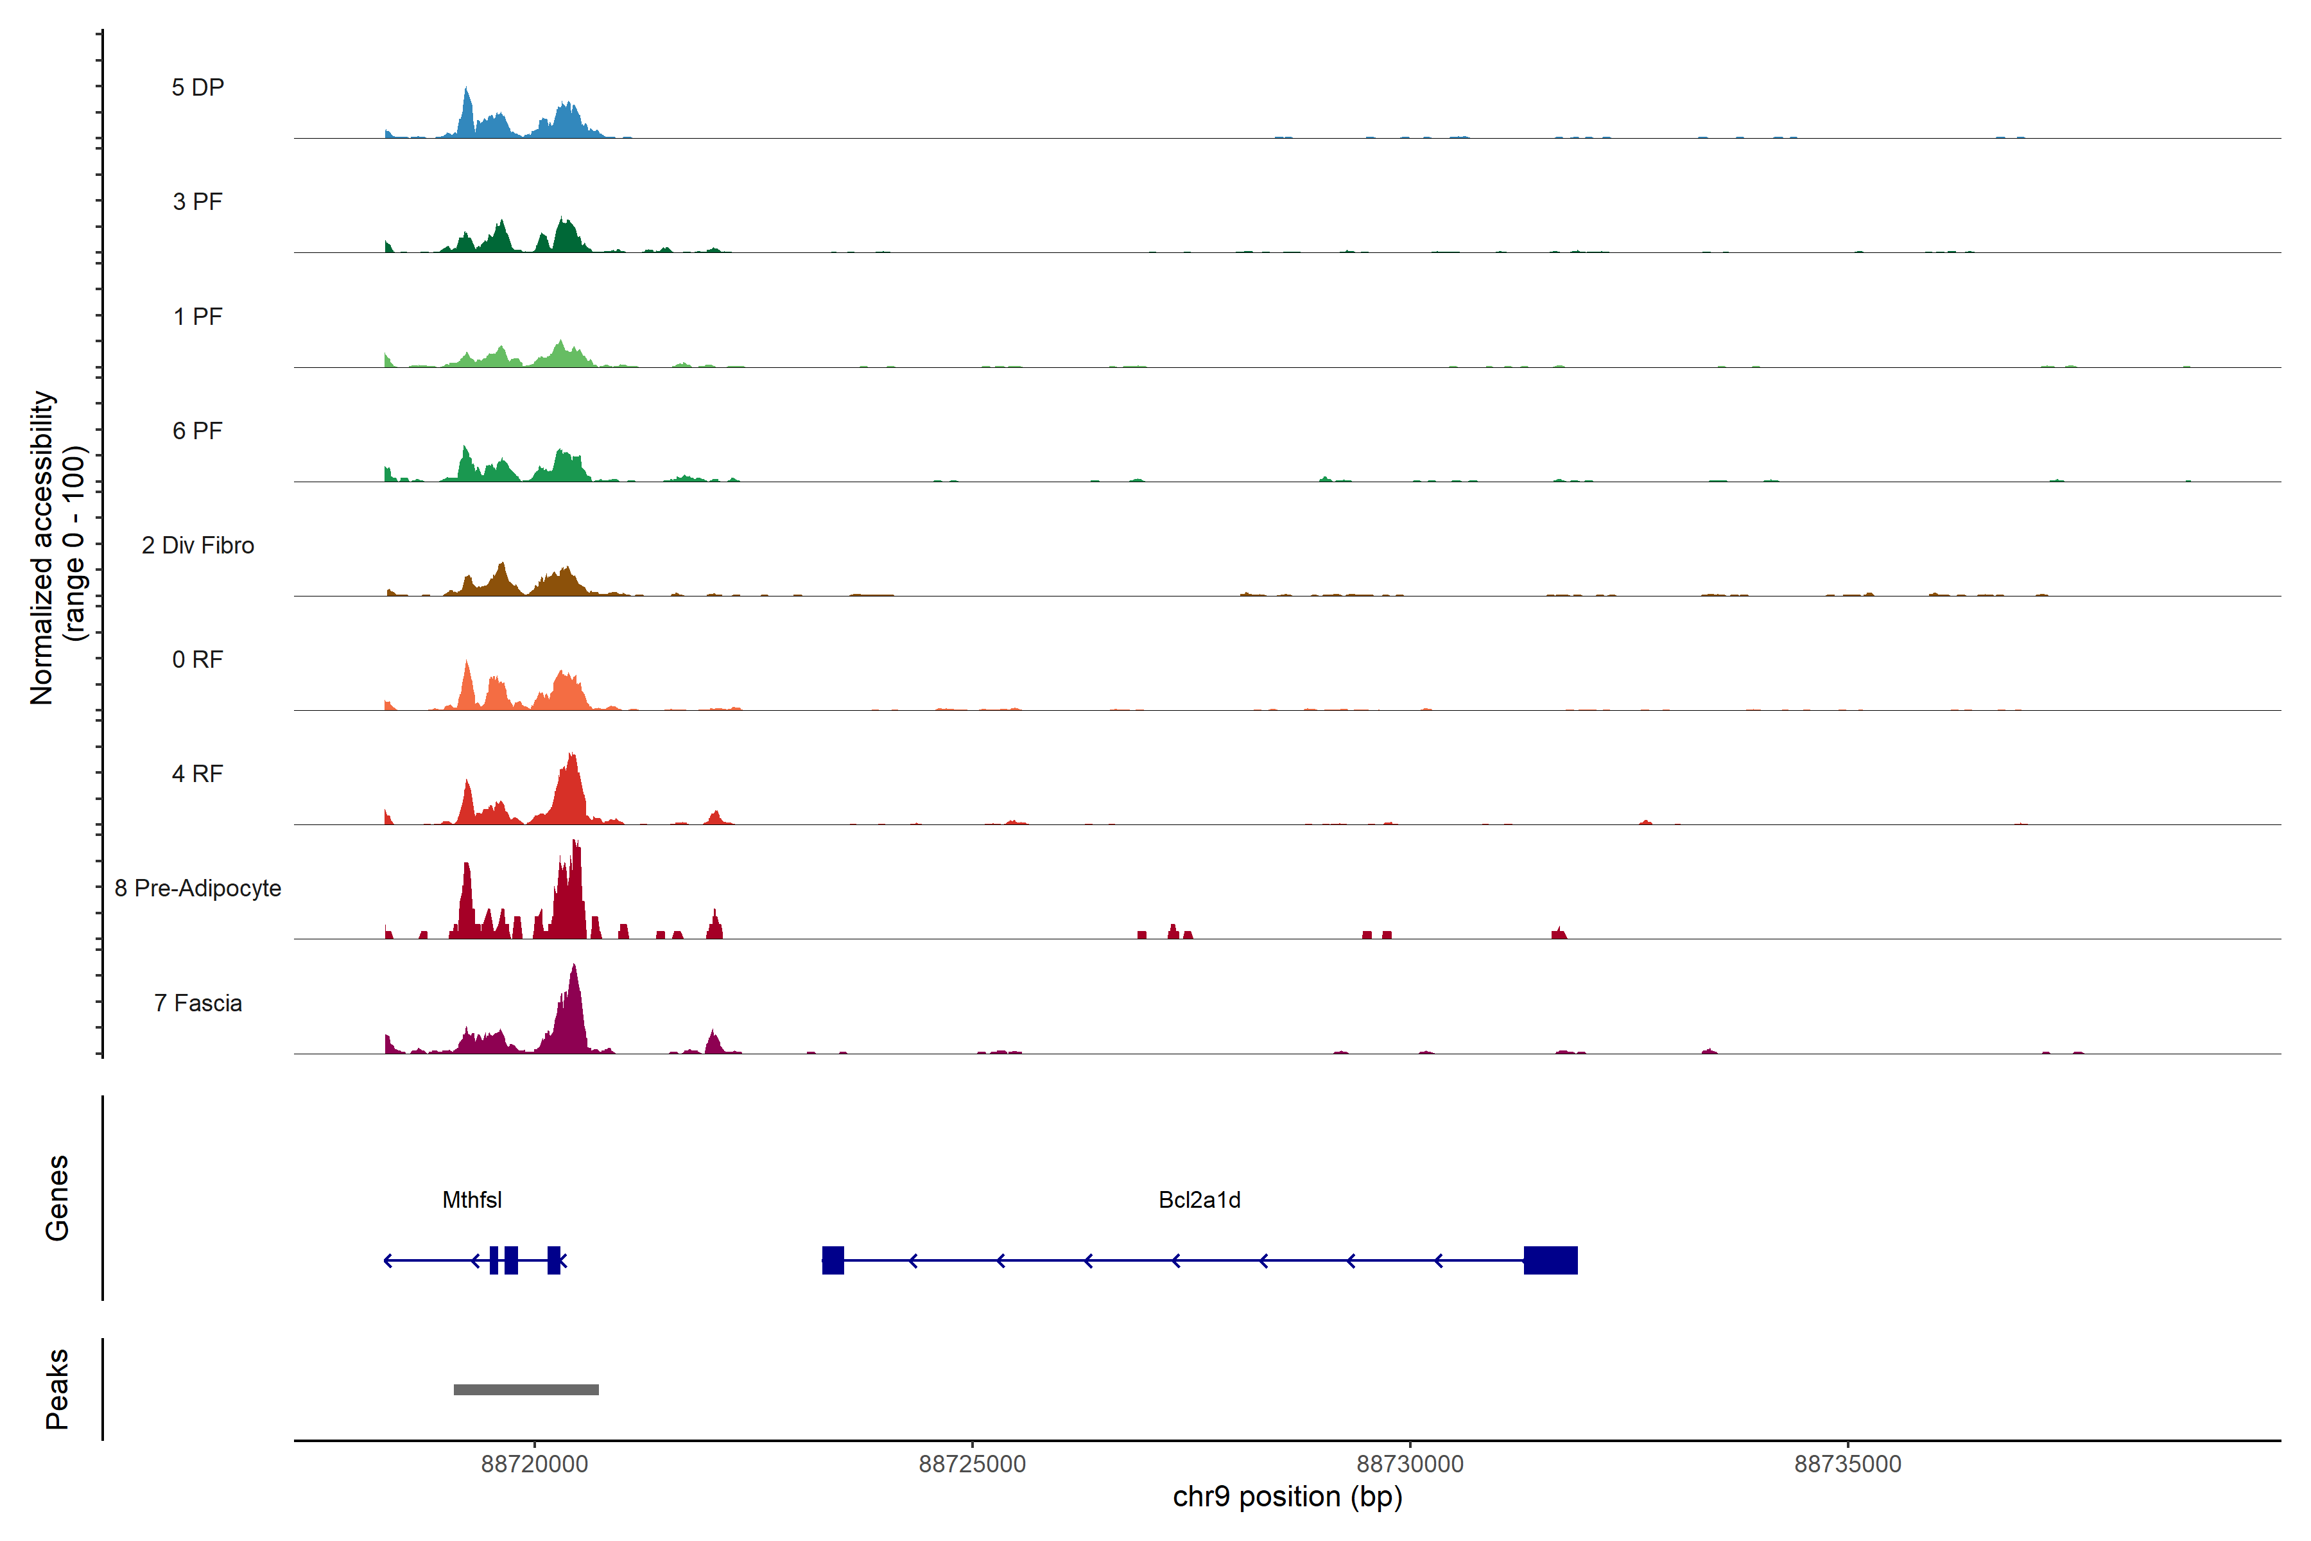This screenshot has width=2311, height=1541.
Task: Click the gray peak bar
Action: (526, 1389)
